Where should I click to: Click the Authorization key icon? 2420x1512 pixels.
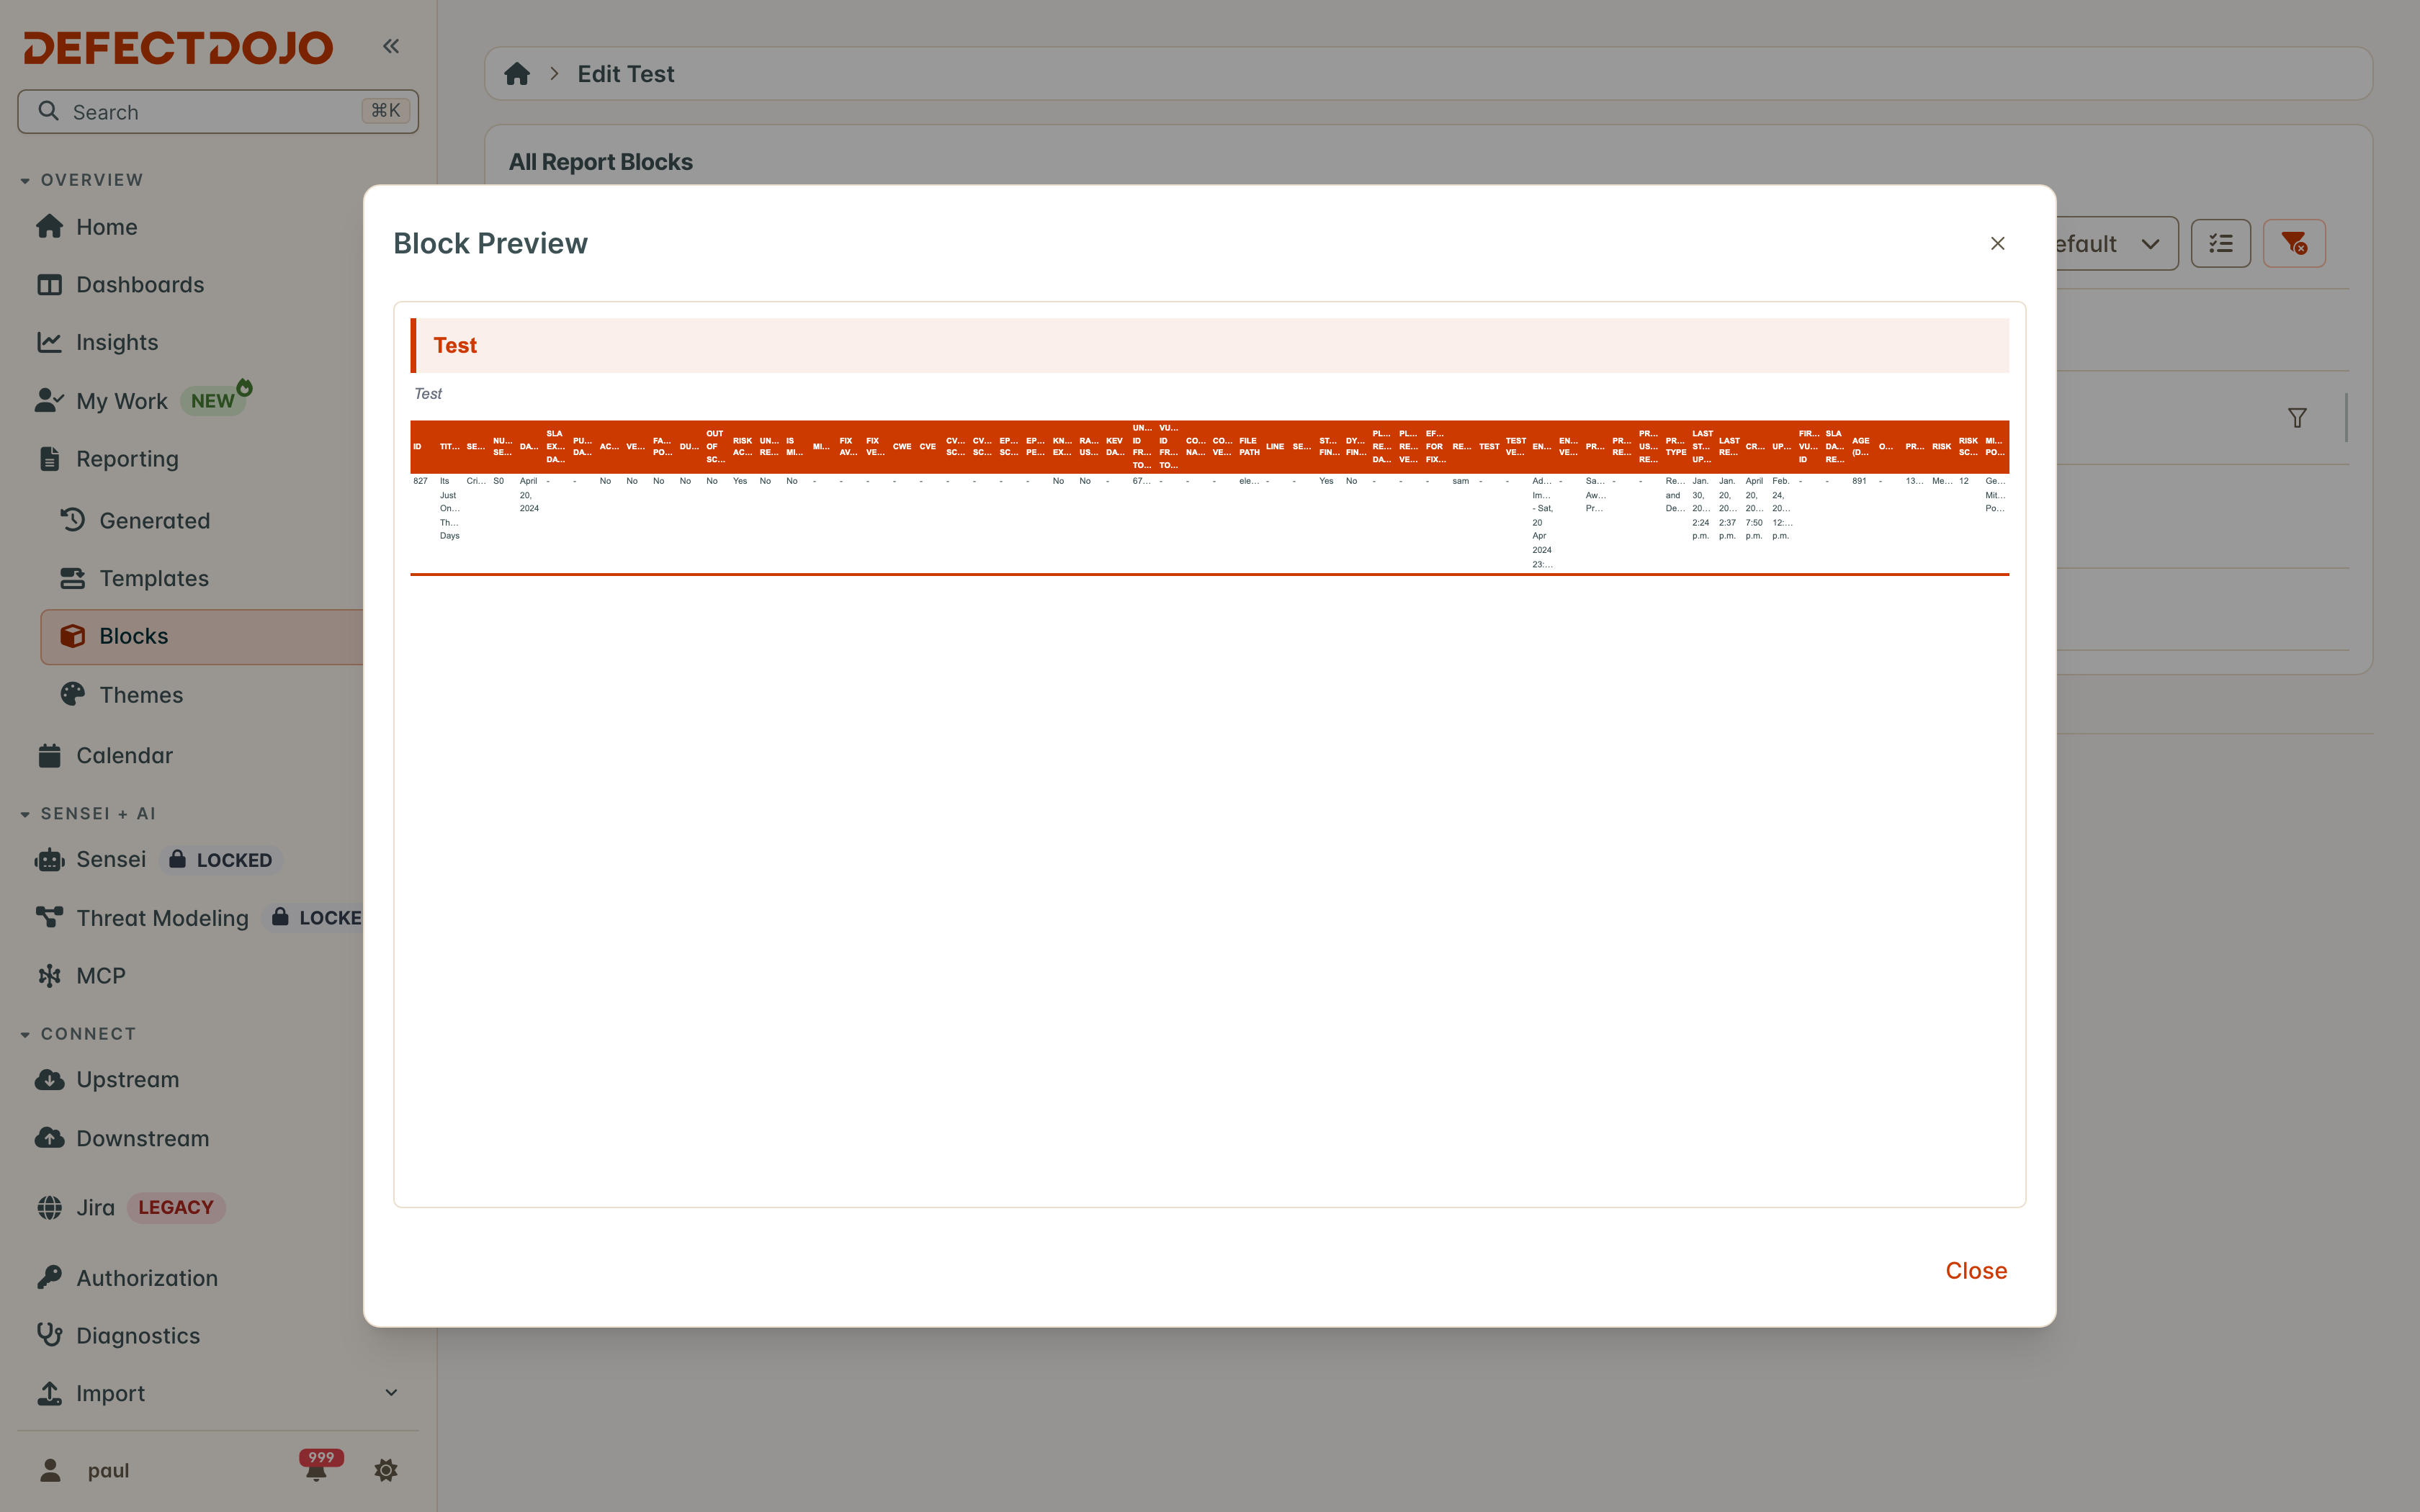[49, 1278]
